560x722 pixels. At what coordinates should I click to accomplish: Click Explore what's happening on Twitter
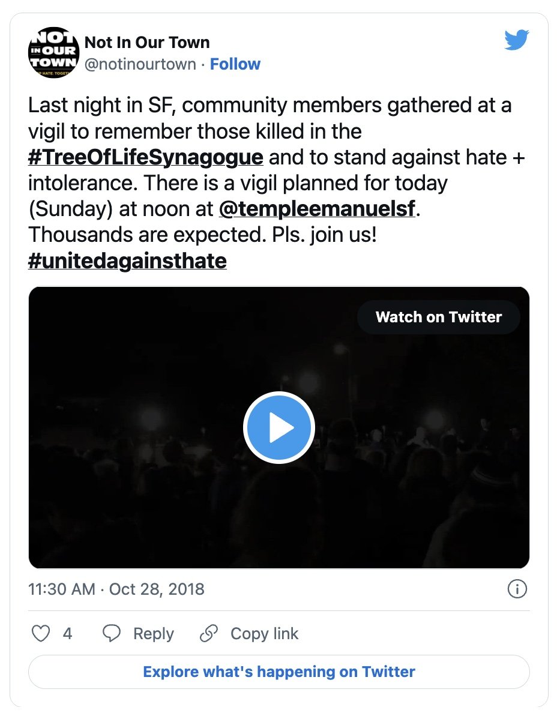(x=279, y=671)
